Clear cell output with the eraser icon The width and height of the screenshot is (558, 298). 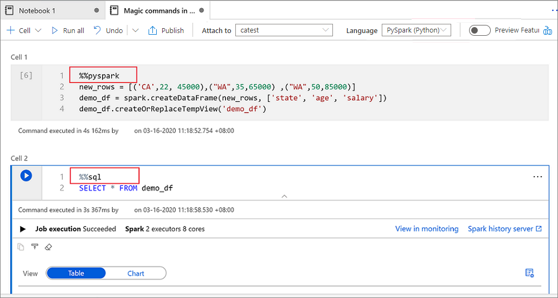click(x=49, y=247)
